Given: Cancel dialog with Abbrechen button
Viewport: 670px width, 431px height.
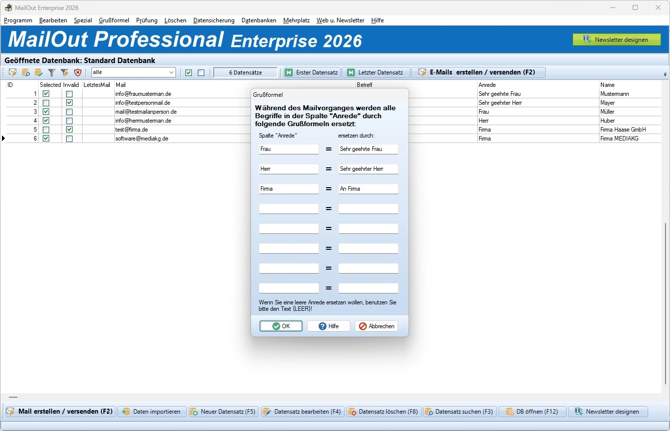Looking at the screenshot, I should 376,326.
